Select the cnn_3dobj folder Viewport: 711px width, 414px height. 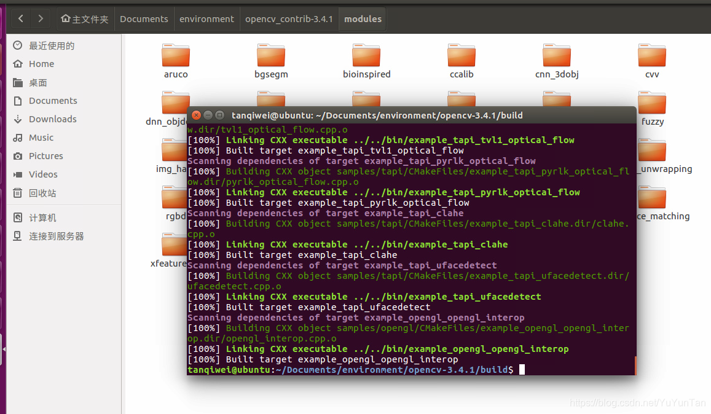pos(557,61)
